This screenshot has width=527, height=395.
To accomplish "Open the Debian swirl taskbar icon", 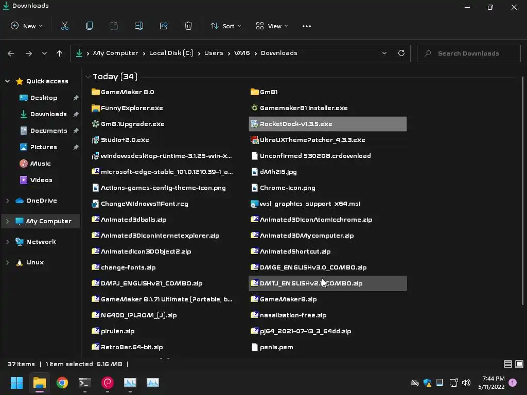I will pyautogui.click(x=108, y=383).
